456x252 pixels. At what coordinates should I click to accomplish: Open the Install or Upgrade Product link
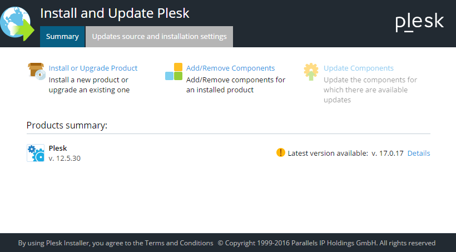(x=93, y=68)
